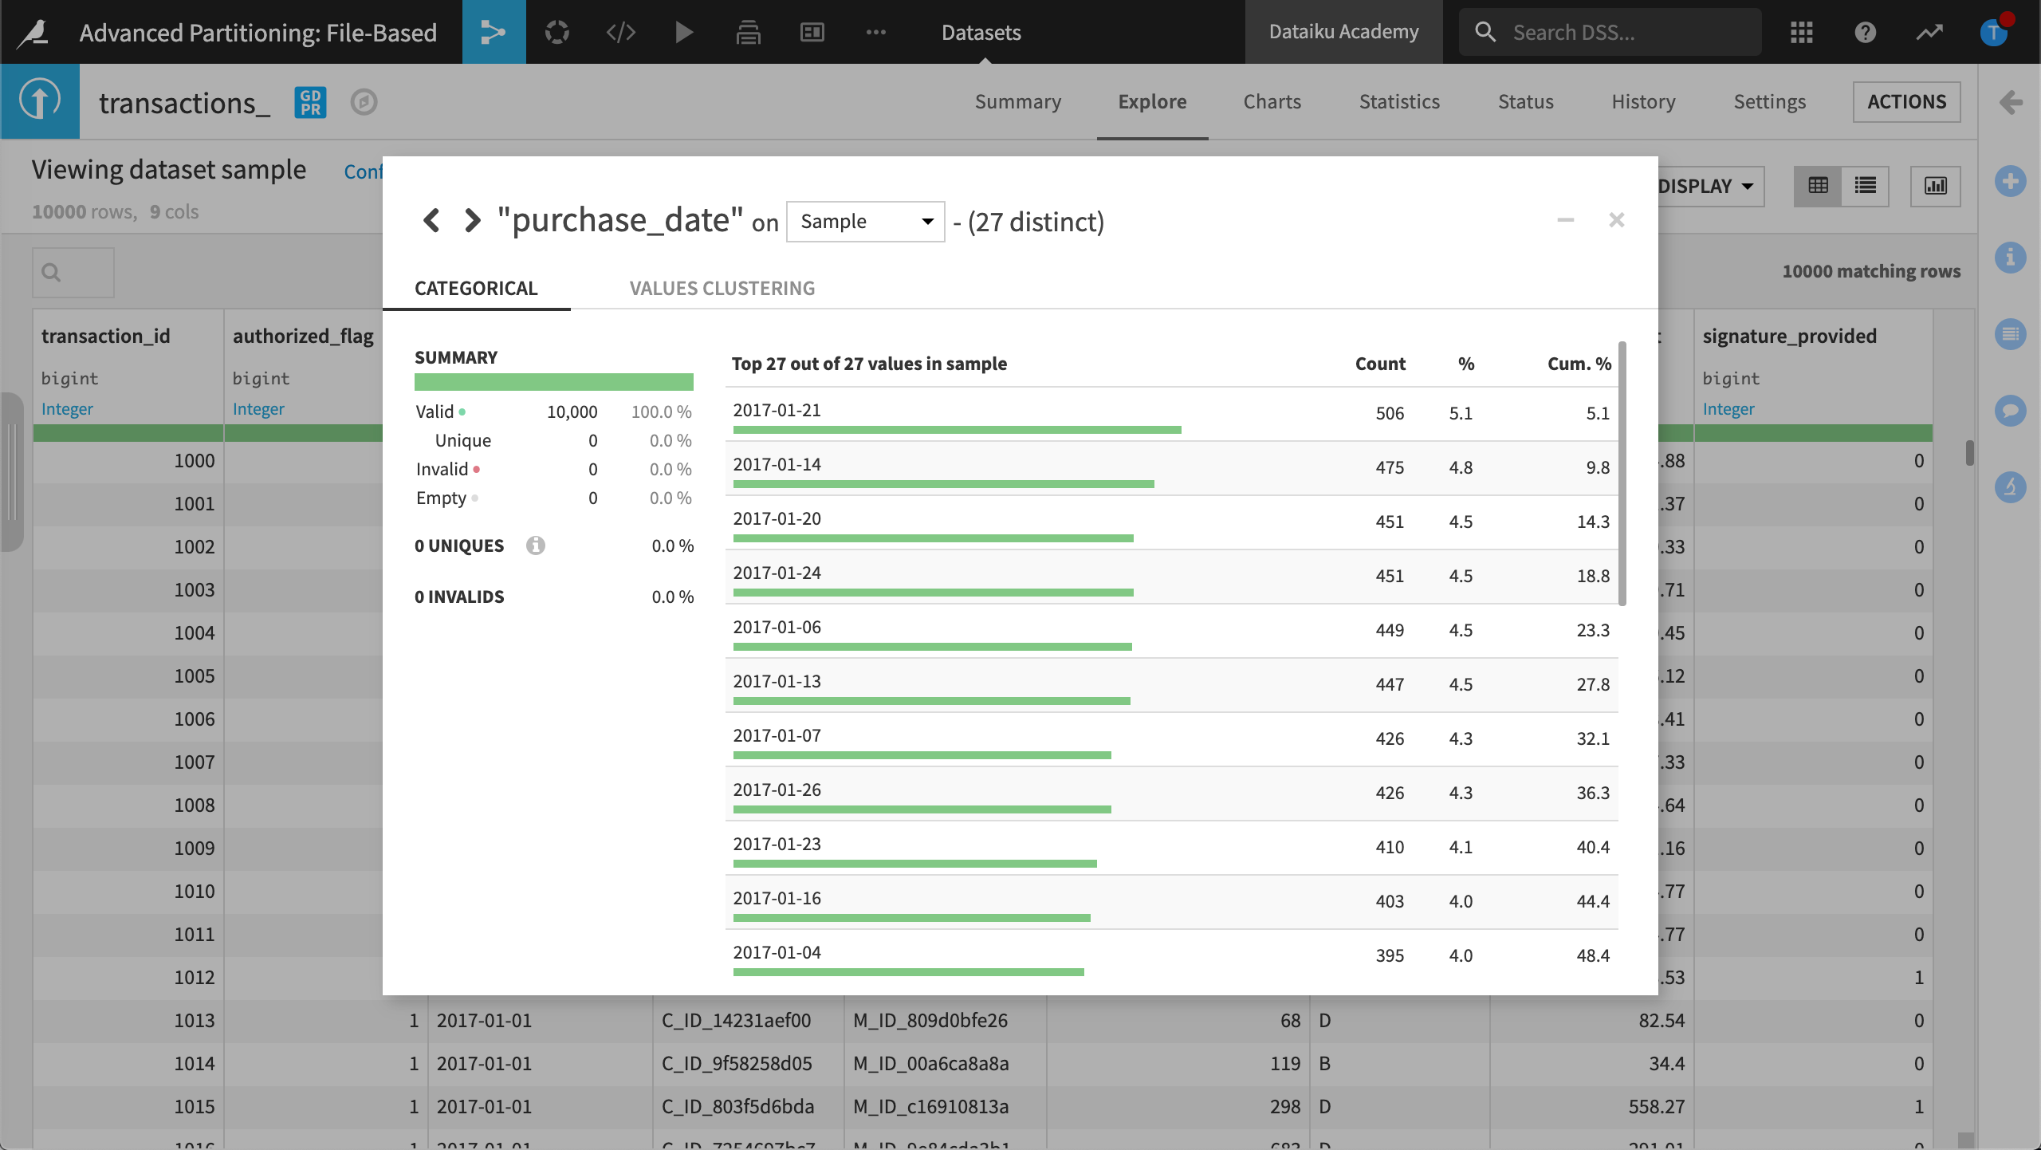Click the transaction_id column header
This screenshot has width=2041, height=1150.
[106, 336]
